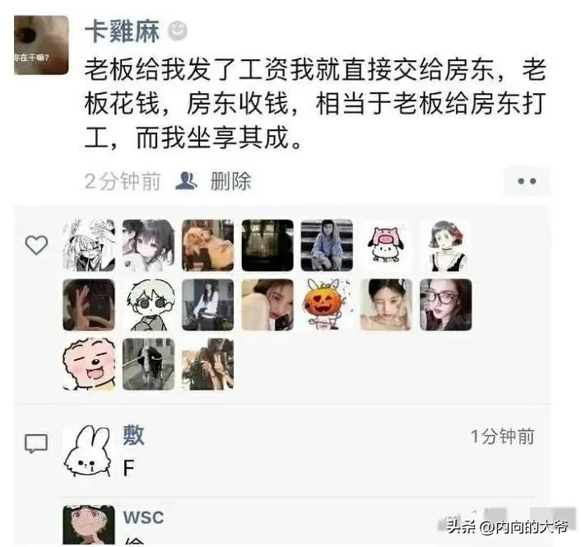Click the post author's profile picture
581x547 pixels.
pos(41,45)
